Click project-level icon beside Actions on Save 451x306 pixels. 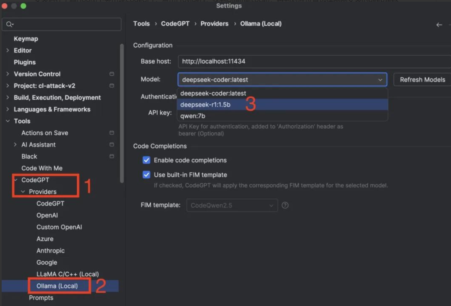tap(111, 133)
